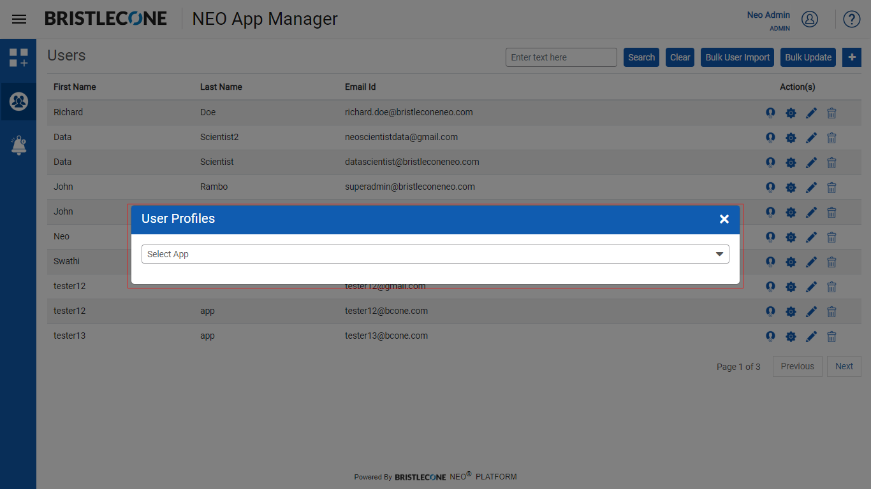Open settings gear for Swathi row
The height and width of the screenshot is (489, 871).
[x=791, y=262]
